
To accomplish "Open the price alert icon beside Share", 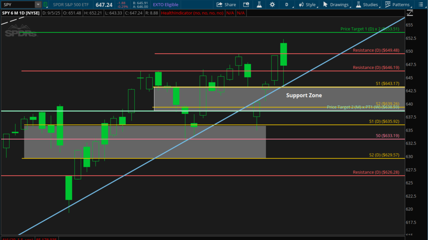I will coord(246,5).
